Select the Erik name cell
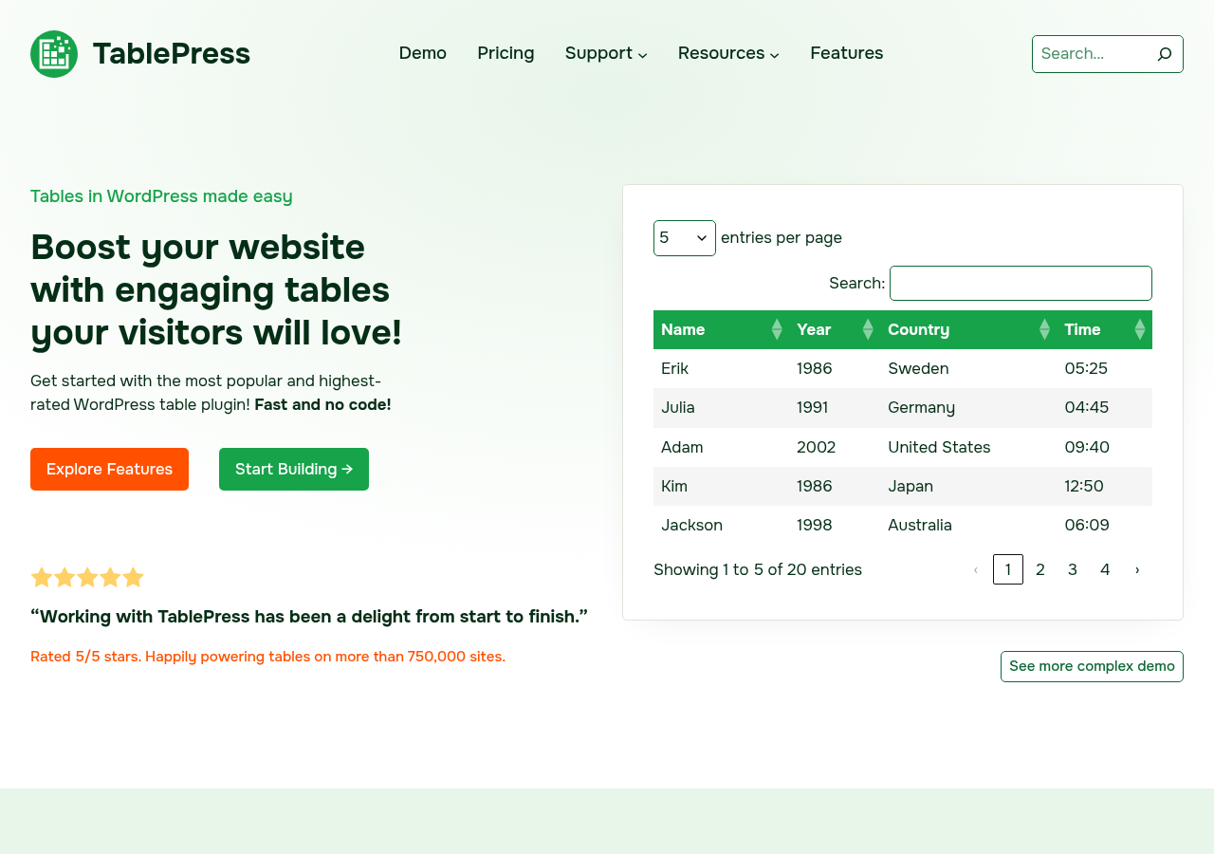This screenshot has width=1214, height=854. (x=721, y=368)
